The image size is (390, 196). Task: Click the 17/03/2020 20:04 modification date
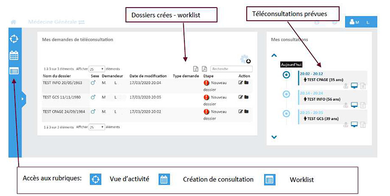pos(145,83)
